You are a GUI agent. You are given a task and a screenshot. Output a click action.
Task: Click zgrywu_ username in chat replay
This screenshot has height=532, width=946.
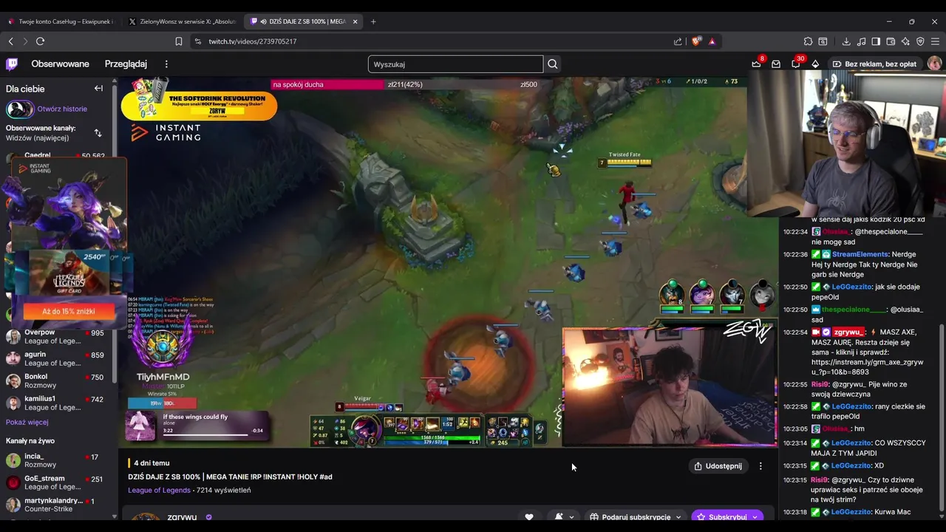848,332
